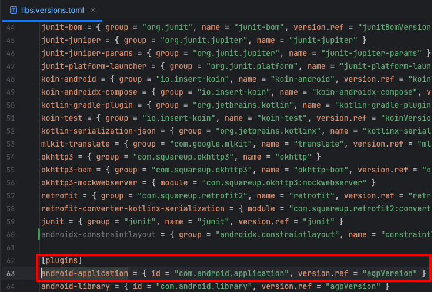This screenshot has height=292, width=434.
Task: Click "org.junit.jupiter" string on line 45
Action: tap(204, 41)
